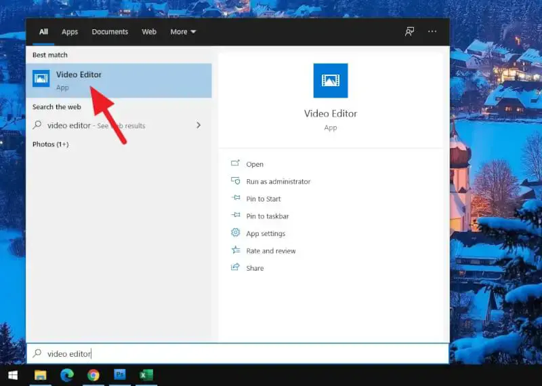The width and height of the screenshot is (542, 386).
Task: Launch Microsoft Edge from the taskbar
Action: click(x=67, y=375)
